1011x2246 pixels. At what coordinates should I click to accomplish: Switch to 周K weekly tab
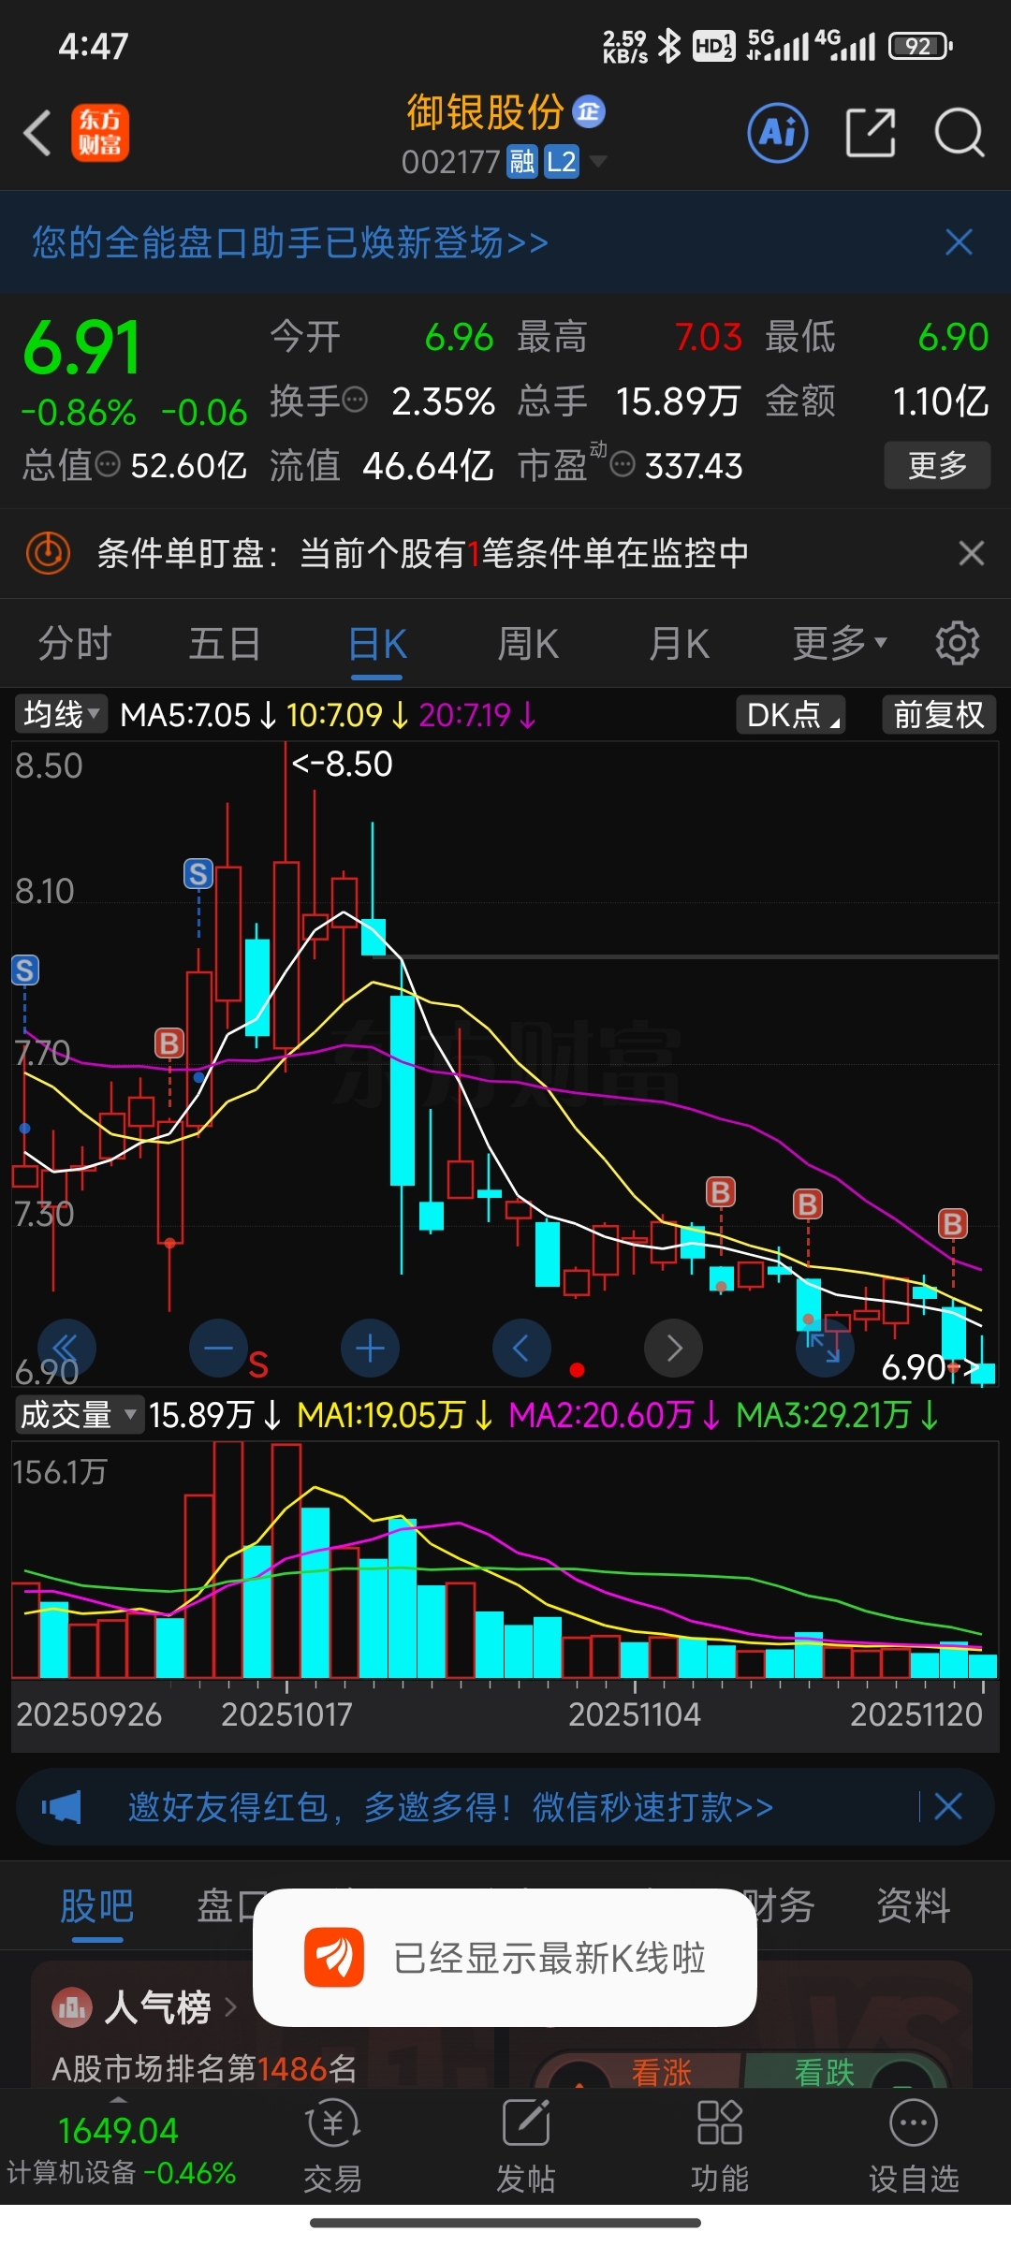(x=528, y=644)
